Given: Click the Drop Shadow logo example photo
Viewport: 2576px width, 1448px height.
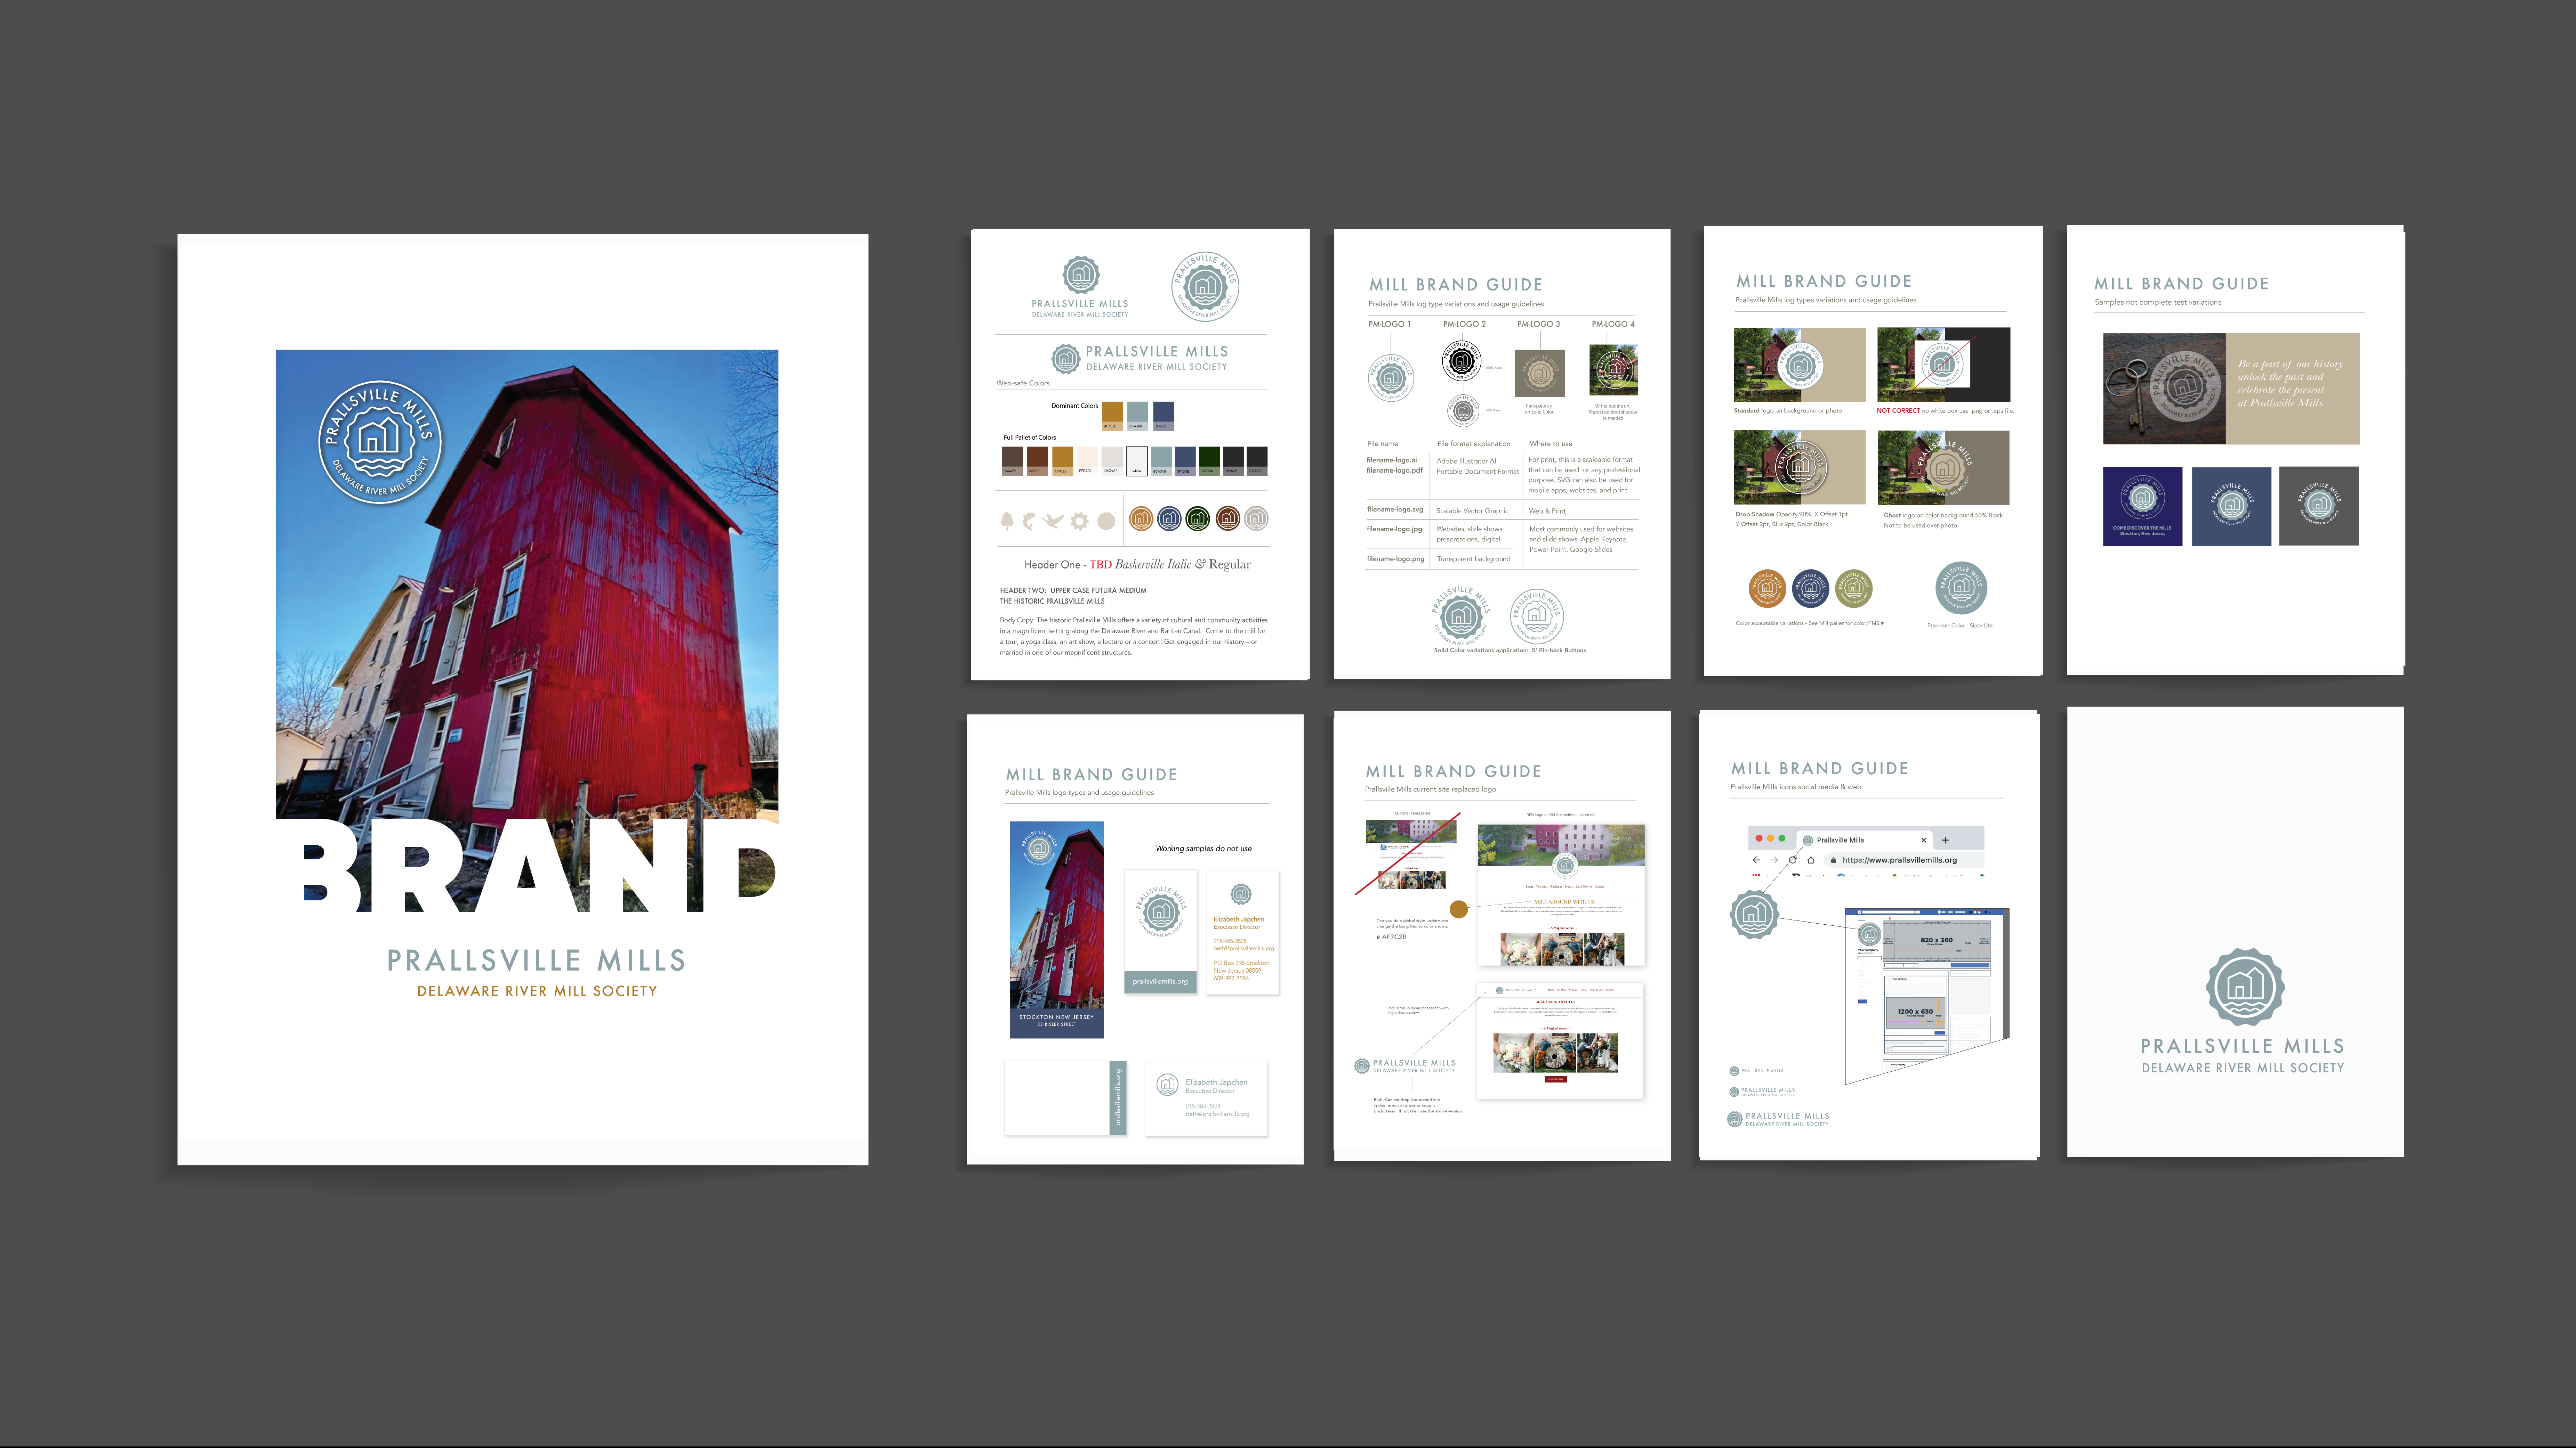Looking at the screenshot, I should 1799,468.
